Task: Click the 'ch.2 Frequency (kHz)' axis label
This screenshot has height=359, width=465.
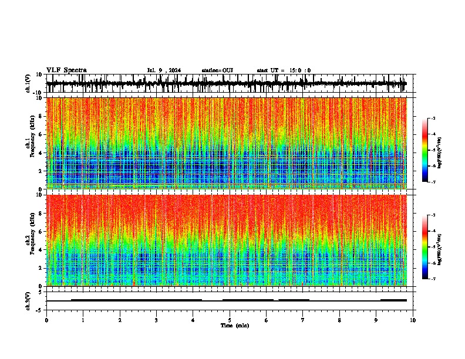Action: [x=30, y=233]
